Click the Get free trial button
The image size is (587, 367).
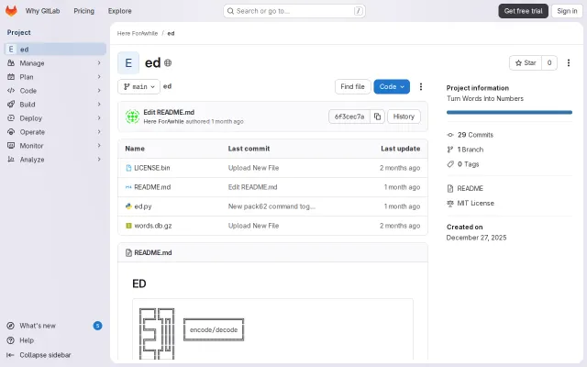click(x=523, y=11)
